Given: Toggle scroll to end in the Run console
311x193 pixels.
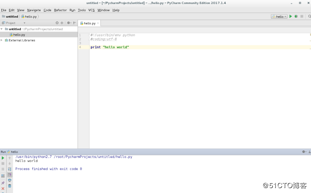Looking at the screenshot, I should [9, 175].
